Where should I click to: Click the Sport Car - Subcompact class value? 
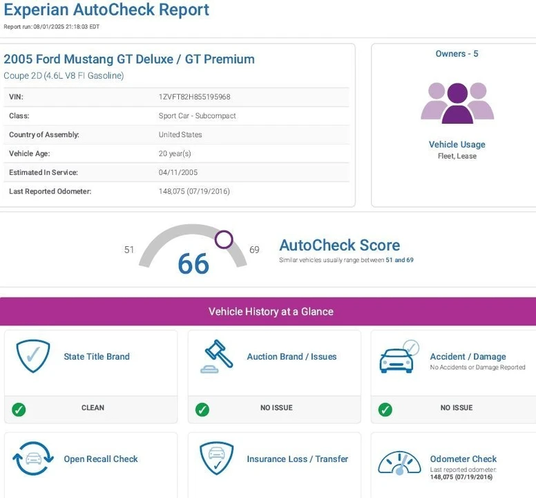coord(198,116)
